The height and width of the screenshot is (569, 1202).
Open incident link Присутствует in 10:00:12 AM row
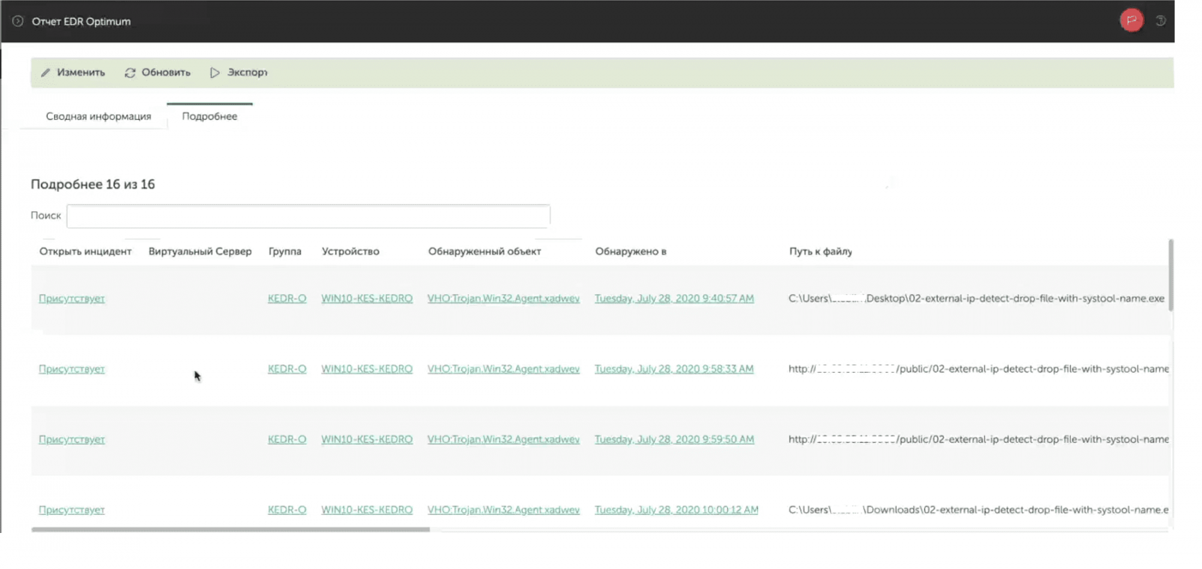click(x=72, y=510)
